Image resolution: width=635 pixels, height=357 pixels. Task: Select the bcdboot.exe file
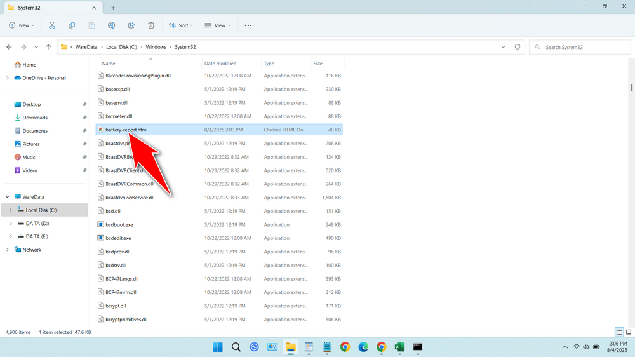(x=219, y=224)
